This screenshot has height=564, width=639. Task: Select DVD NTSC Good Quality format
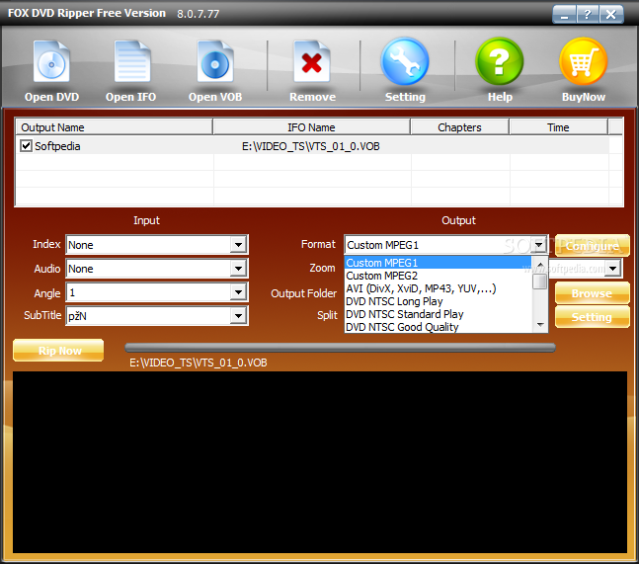pos(439,327)
